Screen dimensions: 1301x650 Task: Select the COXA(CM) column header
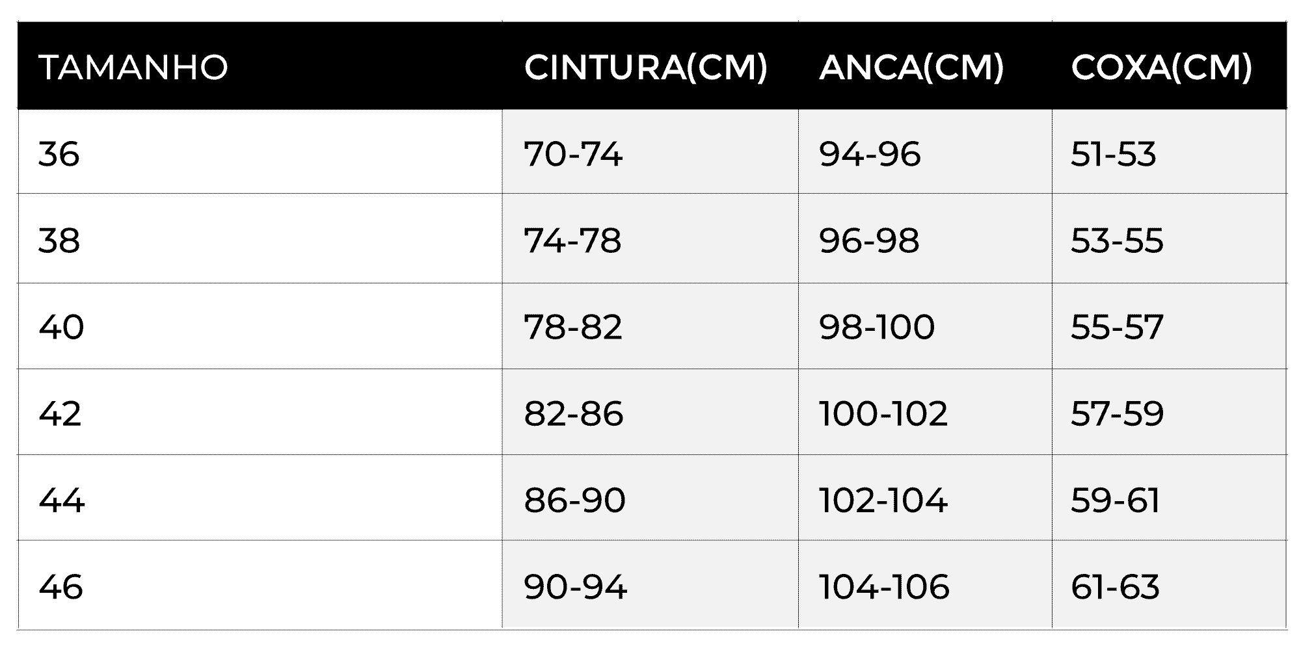(1161, 68)
